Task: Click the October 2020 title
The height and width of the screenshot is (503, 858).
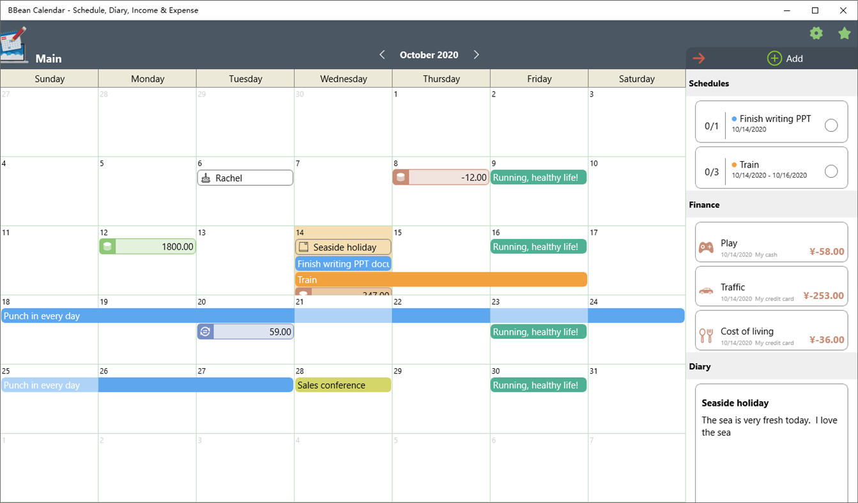Action: click(429, 55)
